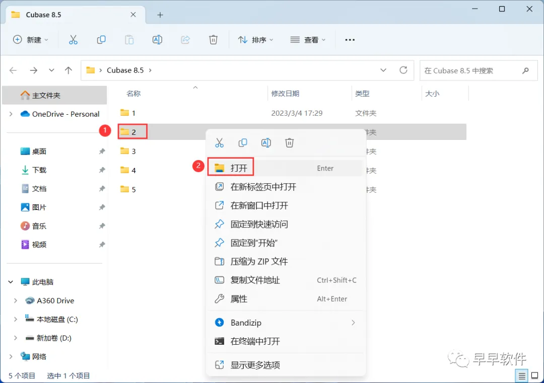Click the search magnifier icon

coord(525,70)
